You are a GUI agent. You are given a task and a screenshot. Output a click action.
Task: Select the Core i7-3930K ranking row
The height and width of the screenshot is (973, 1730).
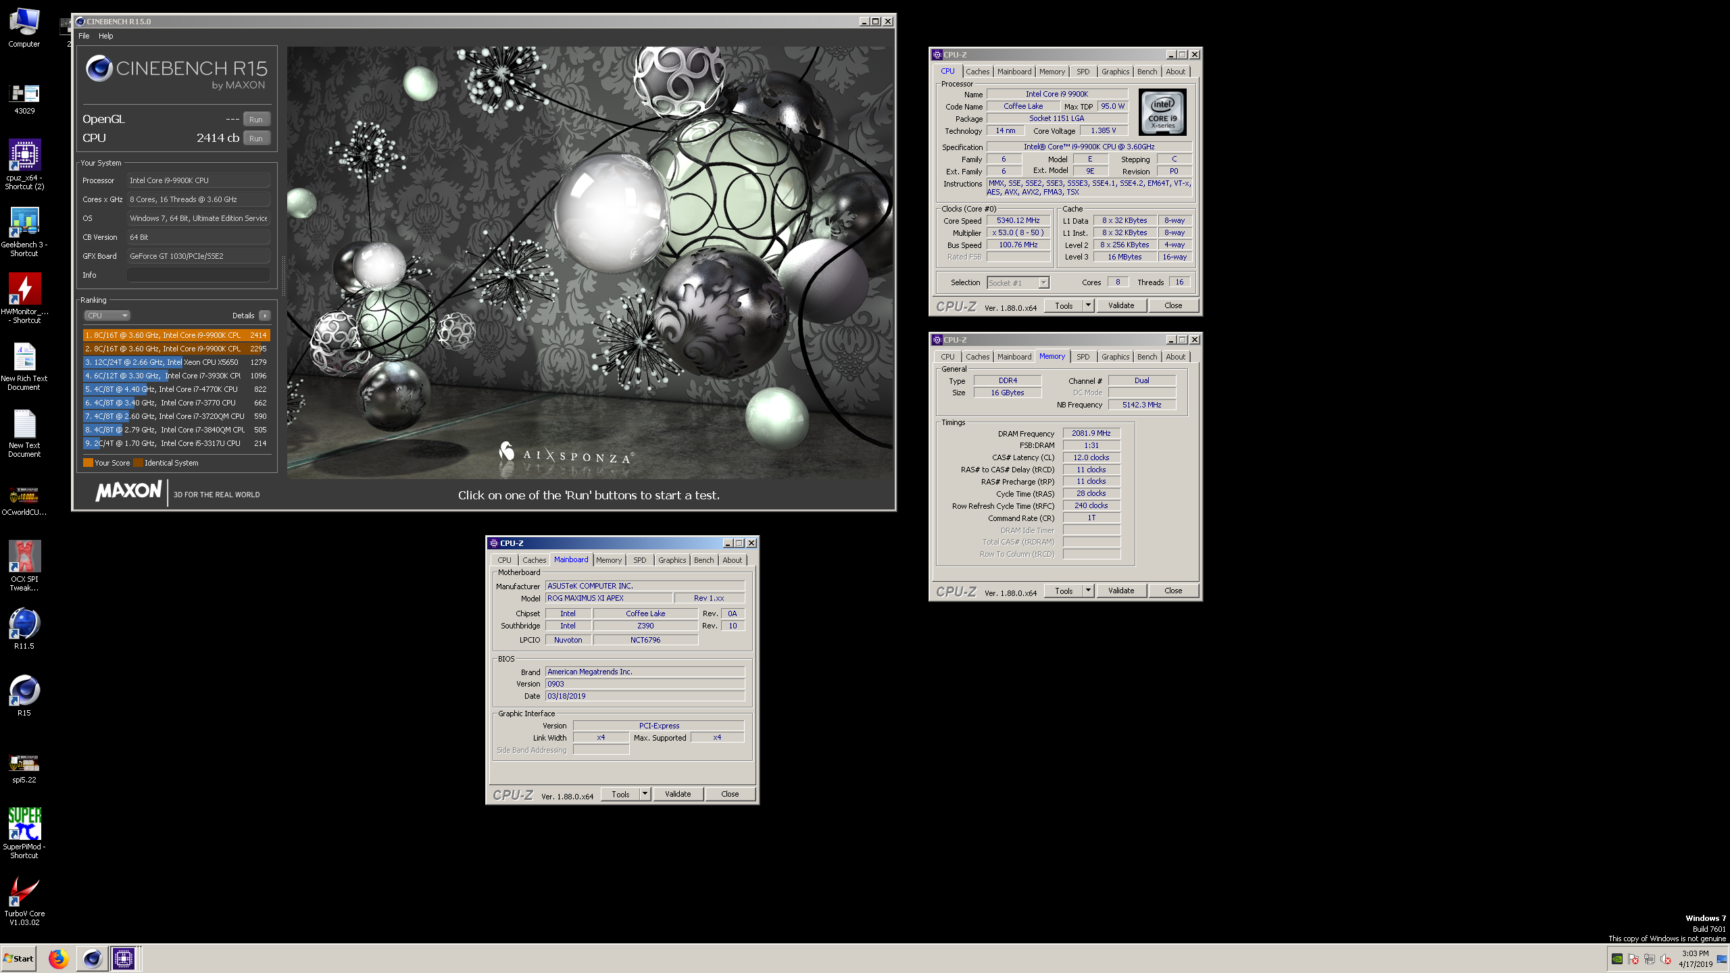point(176,376)
